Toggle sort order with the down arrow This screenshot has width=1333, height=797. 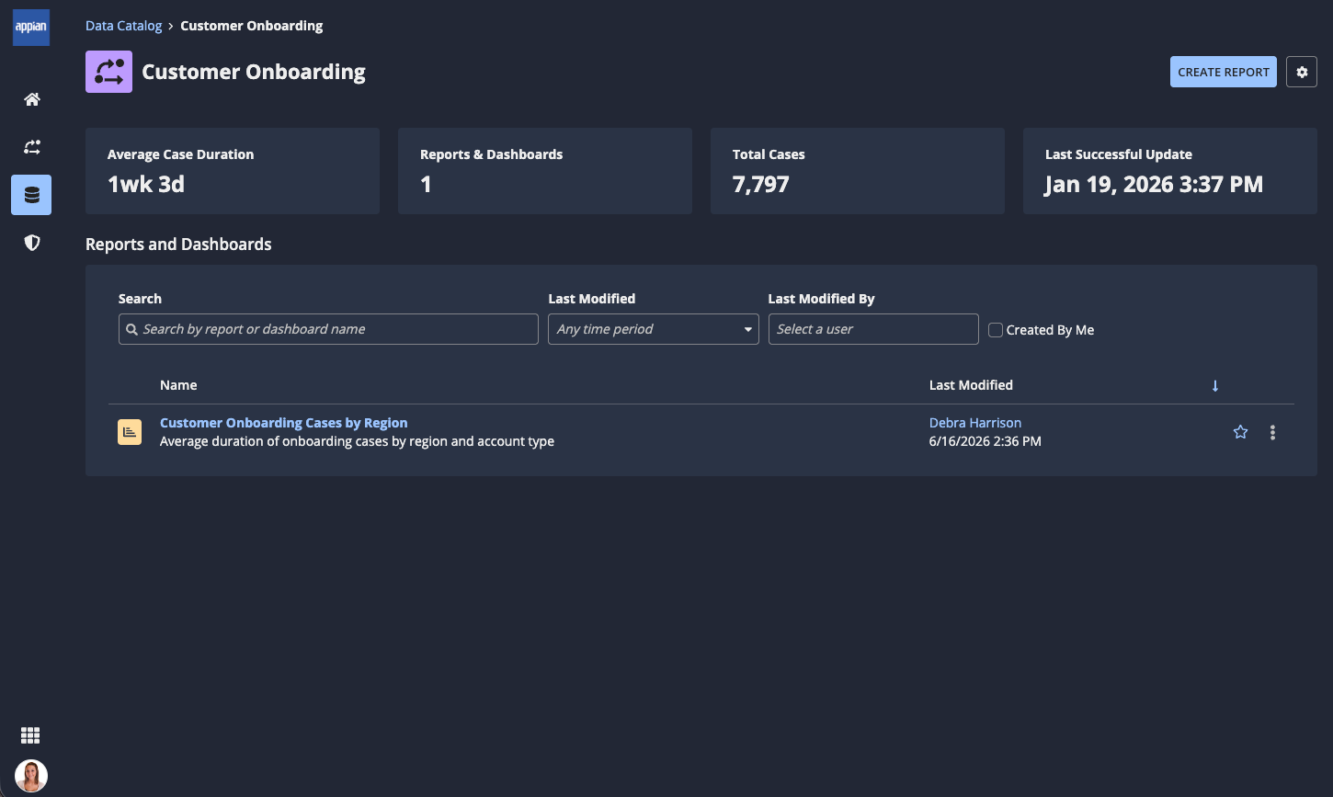pos(1214,386)
